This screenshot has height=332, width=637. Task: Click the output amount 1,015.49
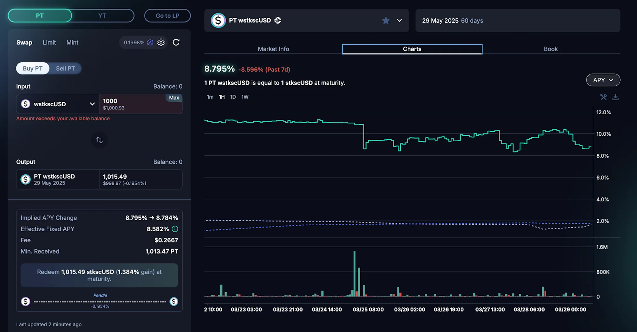pos(115,177)
